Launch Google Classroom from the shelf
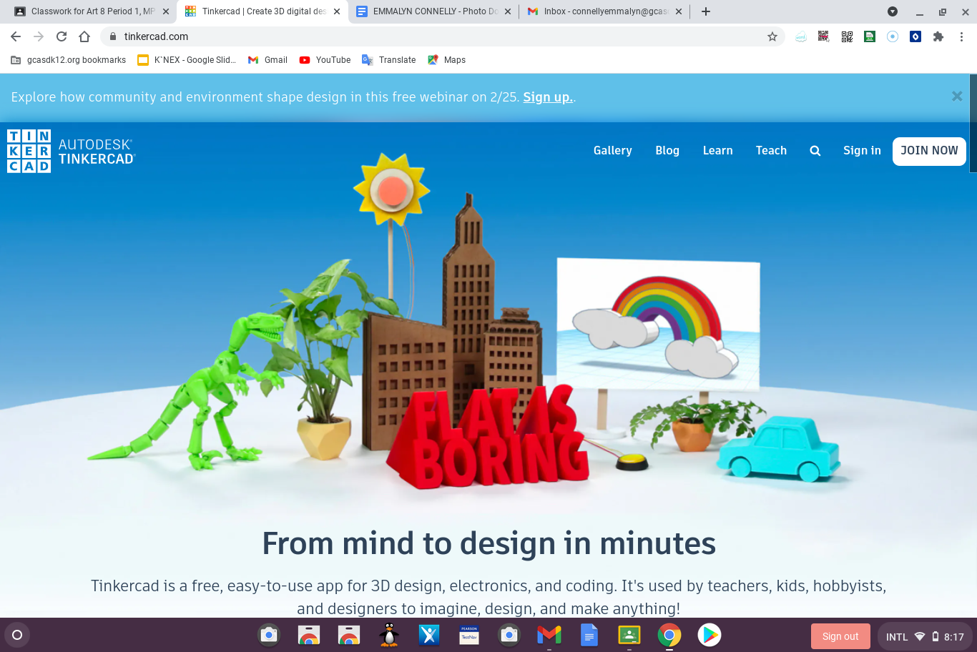 pos(629,635)
